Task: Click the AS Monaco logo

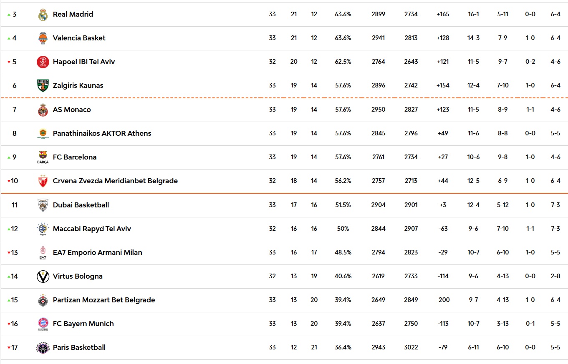Action: [x=43, y=110]
